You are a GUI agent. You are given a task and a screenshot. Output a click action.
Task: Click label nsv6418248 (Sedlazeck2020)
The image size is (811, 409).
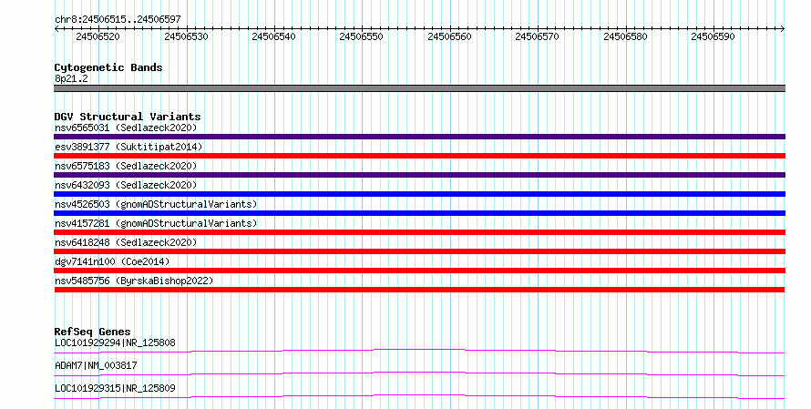(x=126, y=242)
